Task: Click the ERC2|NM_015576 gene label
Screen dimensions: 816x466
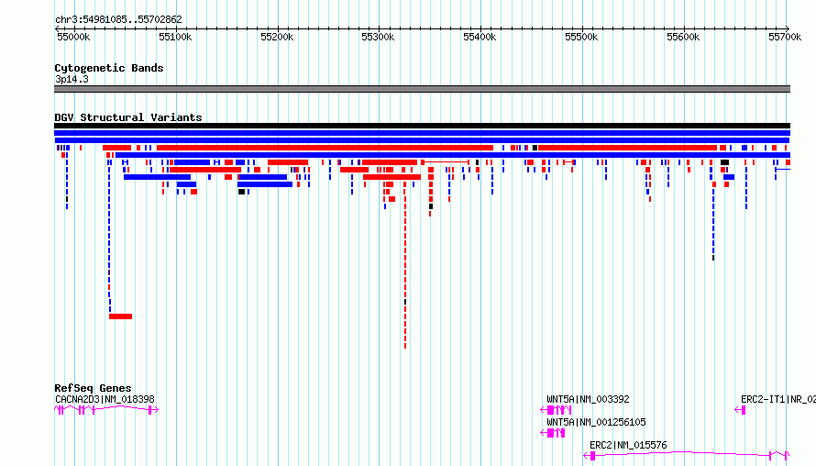Action: coord(628,445)
